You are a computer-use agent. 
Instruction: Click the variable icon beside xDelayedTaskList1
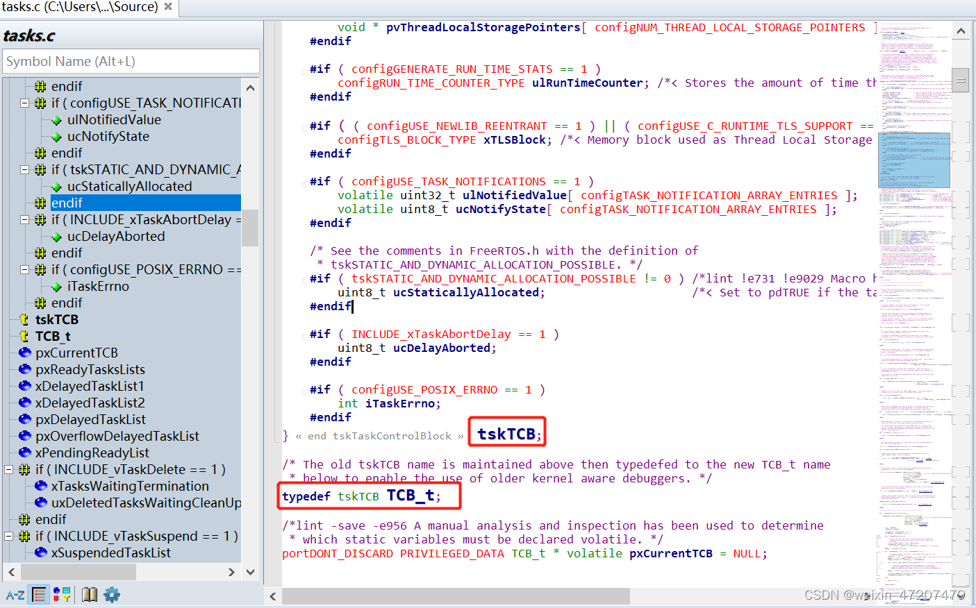pos(25,386)
